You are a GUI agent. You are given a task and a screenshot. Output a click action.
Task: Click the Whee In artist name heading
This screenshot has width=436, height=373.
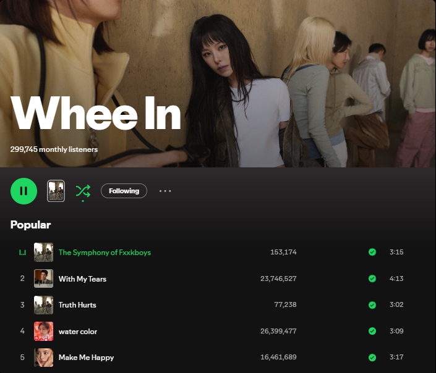[x=96, y=113]
